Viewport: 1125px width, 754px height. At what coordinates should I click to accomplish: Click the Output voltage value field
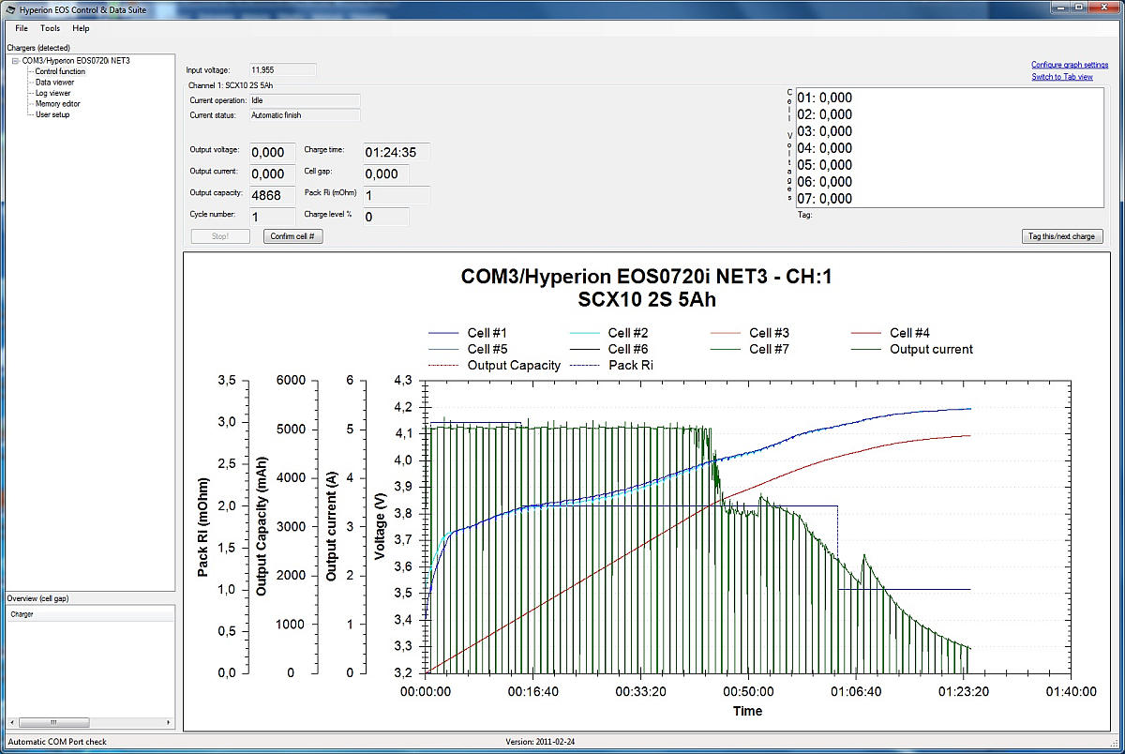(273, 152)
